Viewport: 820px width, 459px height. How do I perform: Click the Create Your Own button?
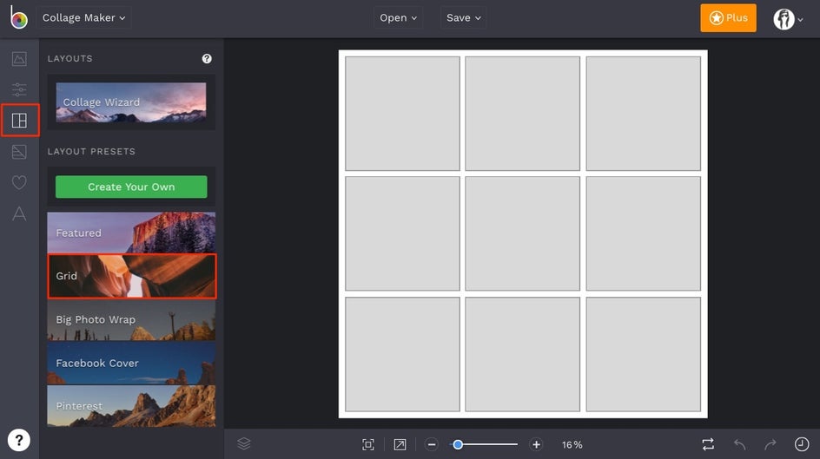tap(131, 187)
